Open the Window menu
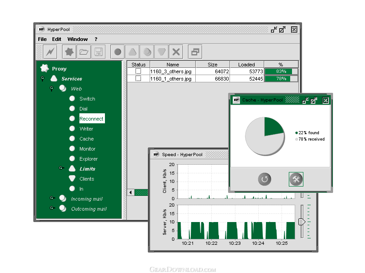Image resolution: width=365 pixels, height=273 pixels. click(78, 39)
